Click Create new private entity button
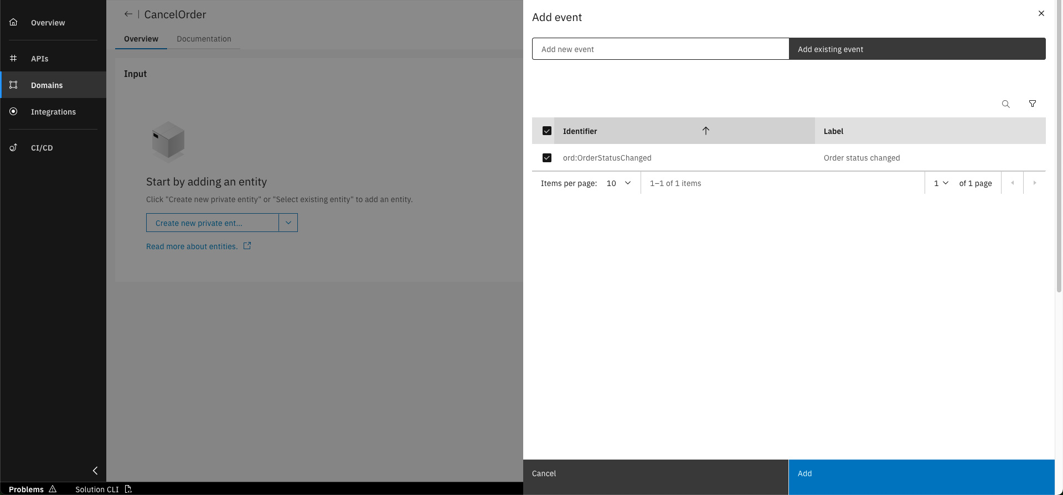This screenshot has height=495, width=1063. click(213, 223)
